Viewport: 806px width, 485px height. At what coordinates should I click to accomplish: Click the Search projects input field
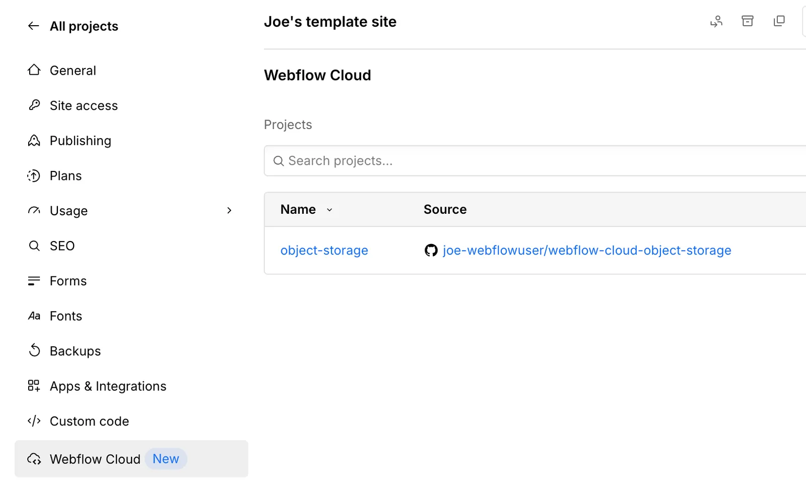[x=535, y=161]
